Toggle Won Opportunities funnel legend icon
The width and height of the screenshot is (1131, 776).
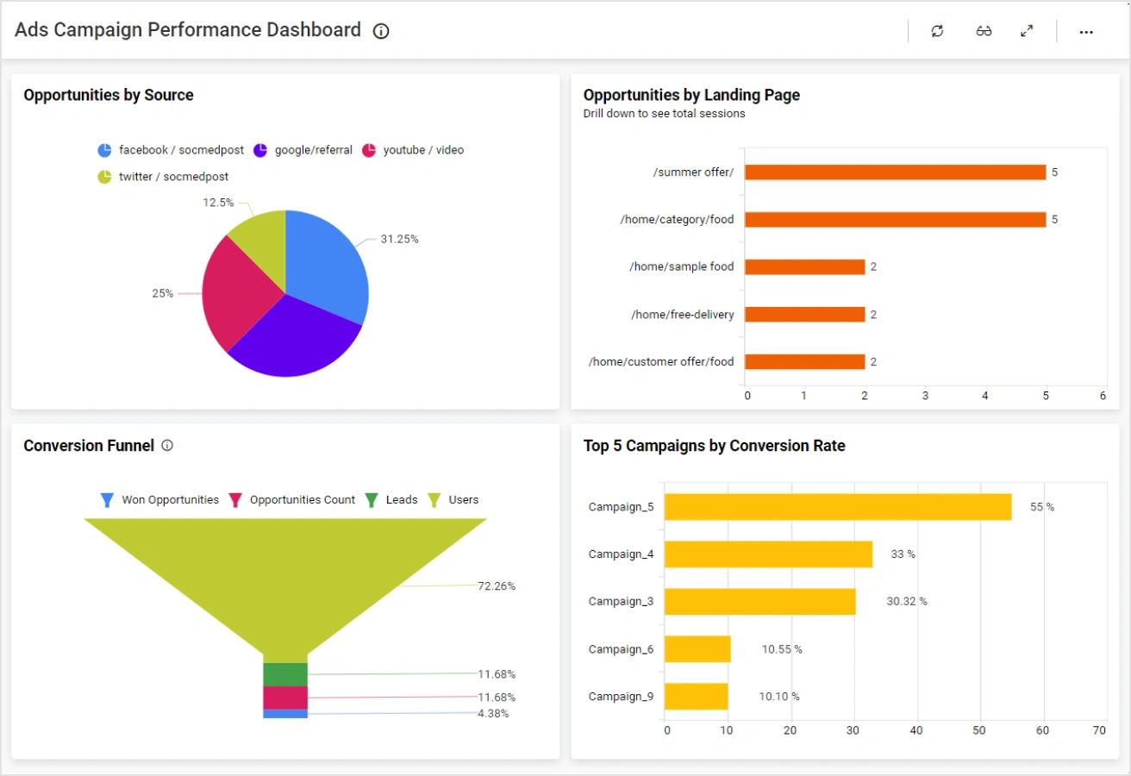pos(108,500)
